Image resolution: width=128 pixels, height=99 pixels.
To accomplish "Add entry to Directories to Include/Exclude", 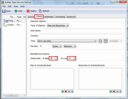I will click(111, 92).
